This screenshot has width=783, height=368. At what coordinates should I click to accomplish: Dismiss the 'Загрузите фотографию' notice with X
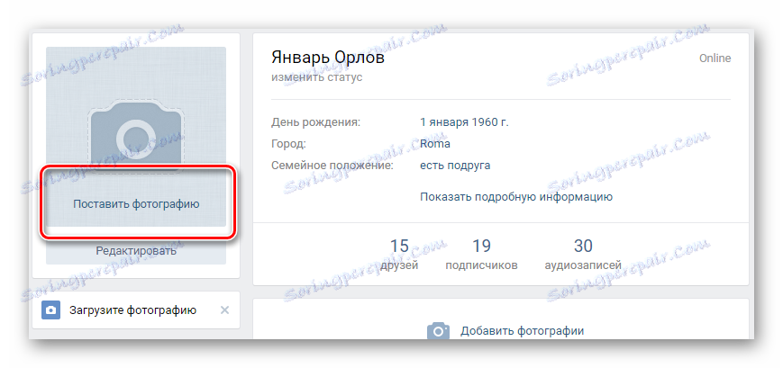point(224,310)
